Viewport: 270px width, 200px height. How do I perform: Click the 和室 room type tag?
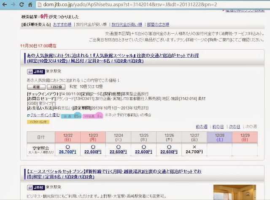coord(36,87)
